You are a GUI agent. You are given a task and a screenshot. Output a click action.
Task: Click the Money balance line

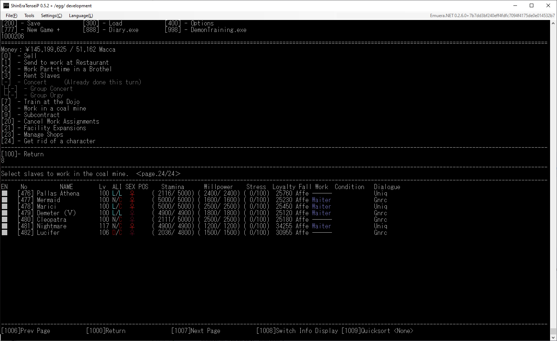click(x=59, y=49)
